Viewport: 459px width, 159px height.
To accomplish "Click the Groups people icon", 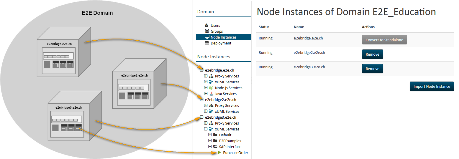I will click(x=207, y=32).
